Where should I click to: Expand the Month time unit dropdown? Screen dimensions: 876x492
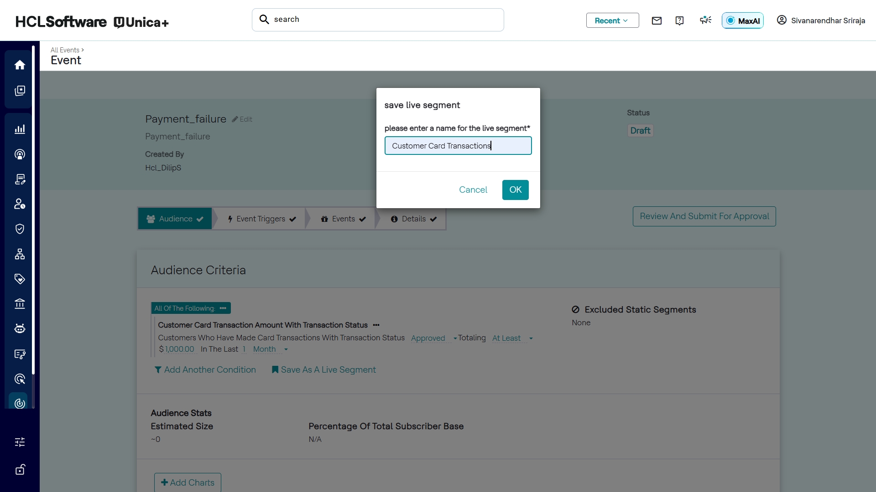click(270, 349)
